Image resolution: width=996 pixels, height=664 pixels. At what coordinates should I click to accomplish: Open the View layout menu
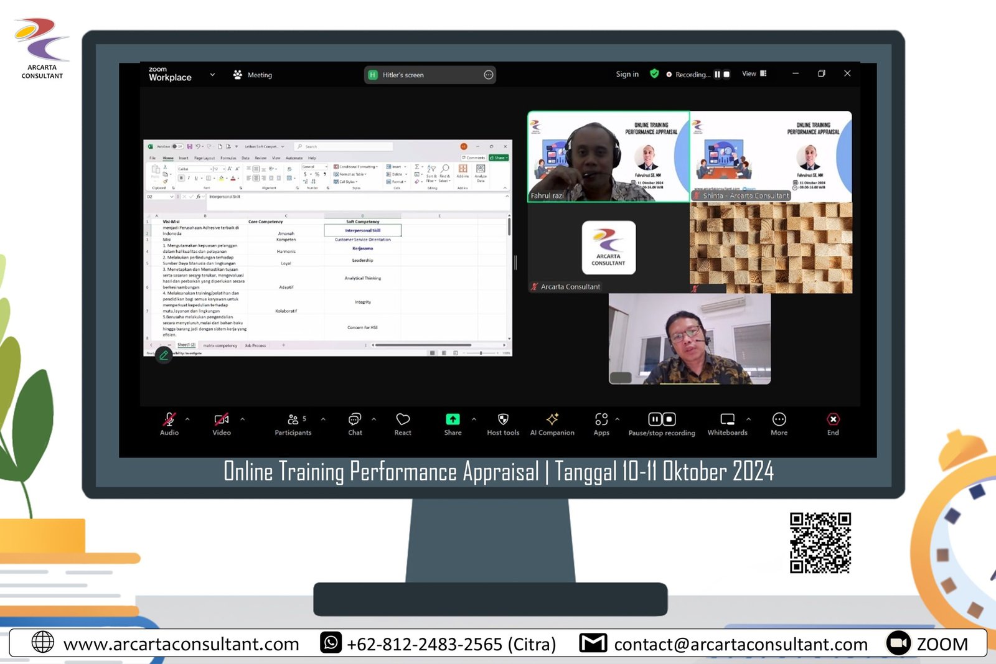tap(754, 73)
